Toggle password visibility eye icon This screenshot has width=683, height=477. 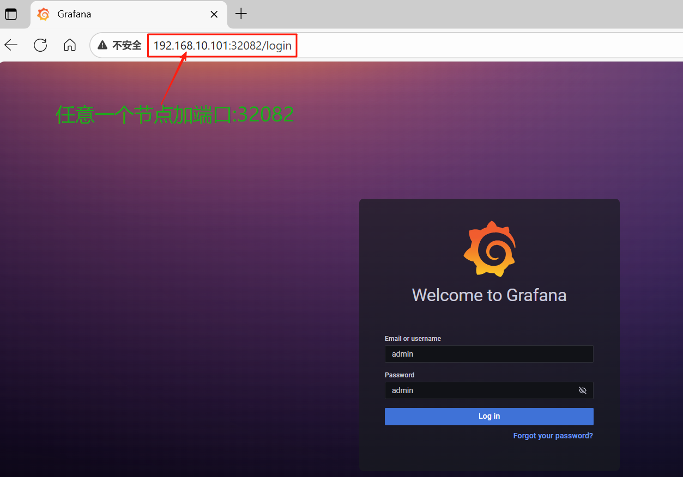[582, 390]
